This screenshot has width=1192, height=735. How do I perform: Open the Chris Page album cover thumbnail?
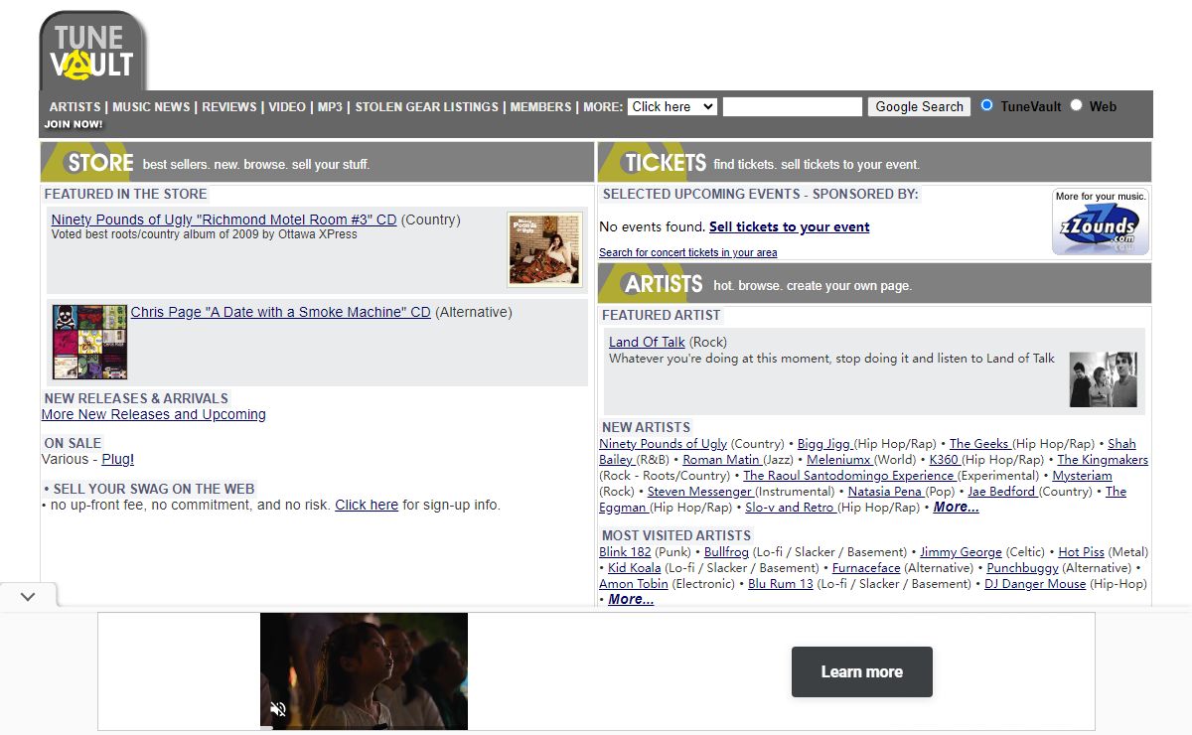[x=89, y=342]
